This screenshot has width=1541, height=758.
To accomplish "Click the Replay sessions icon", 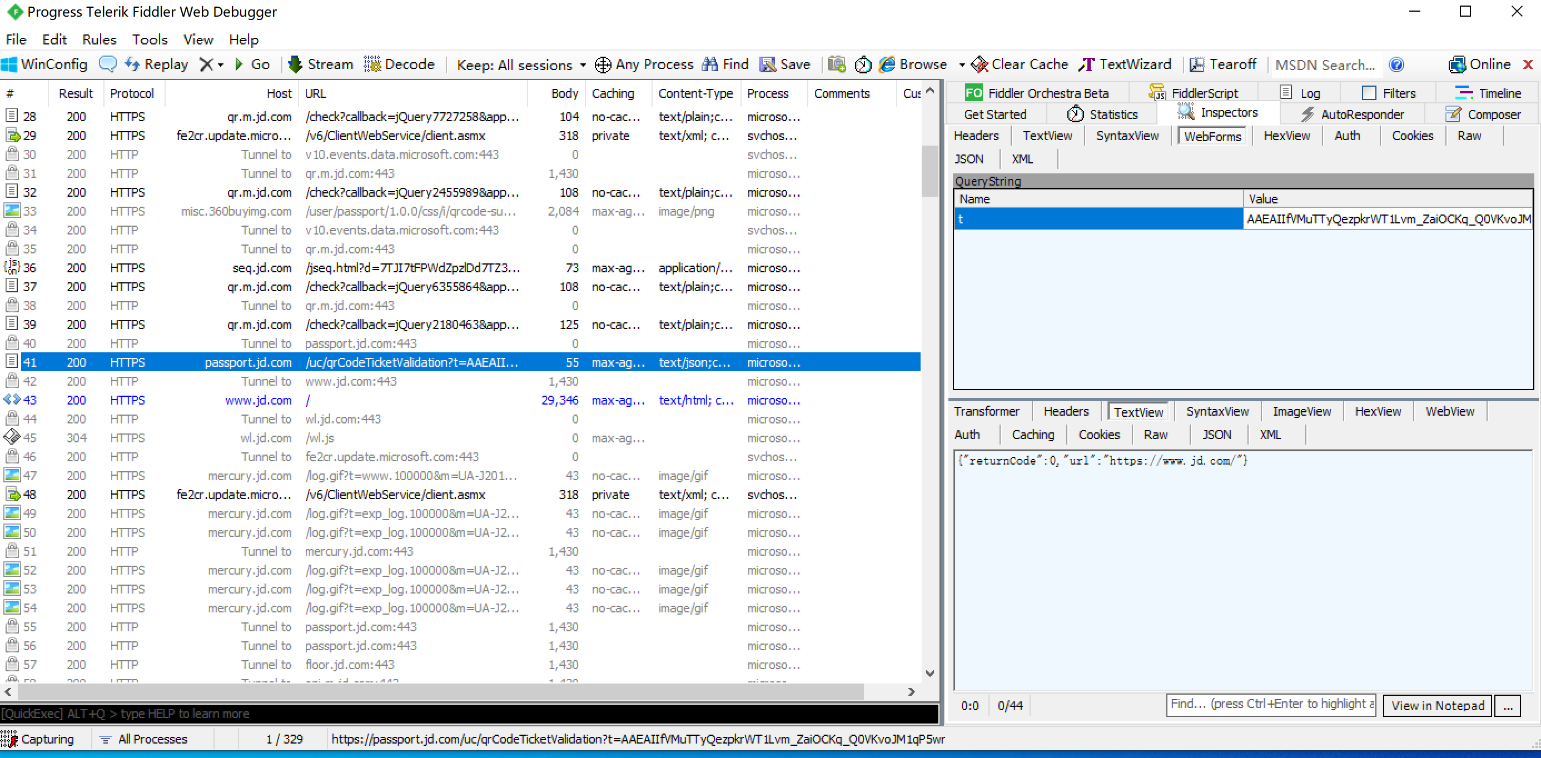I will pyautogui.click(x=132, y=64).
